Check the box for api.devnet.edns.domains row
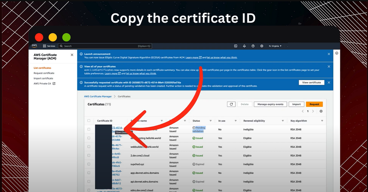This screenshot has width=368, height=192. (x=89, y=182)
